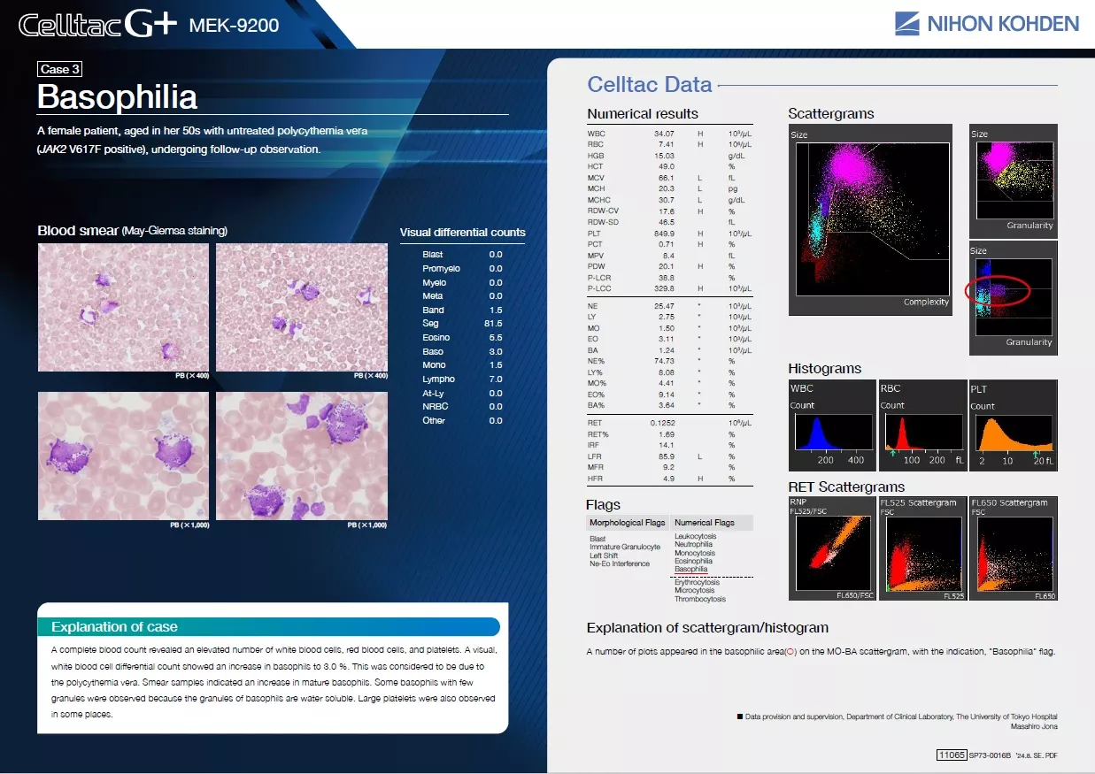Open the FL525 Scattergram image
Viewport: 1095px width, 774px height.
(x=922, y=549)
